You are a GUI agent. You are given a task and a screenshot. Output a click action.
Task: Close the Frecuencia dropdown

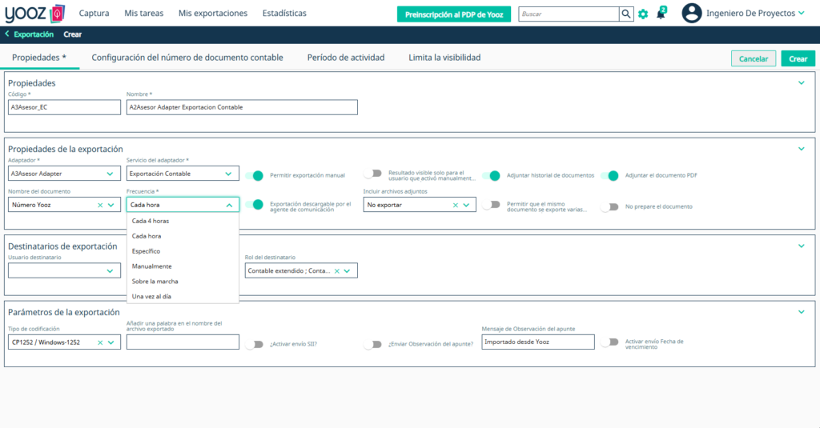229,206
